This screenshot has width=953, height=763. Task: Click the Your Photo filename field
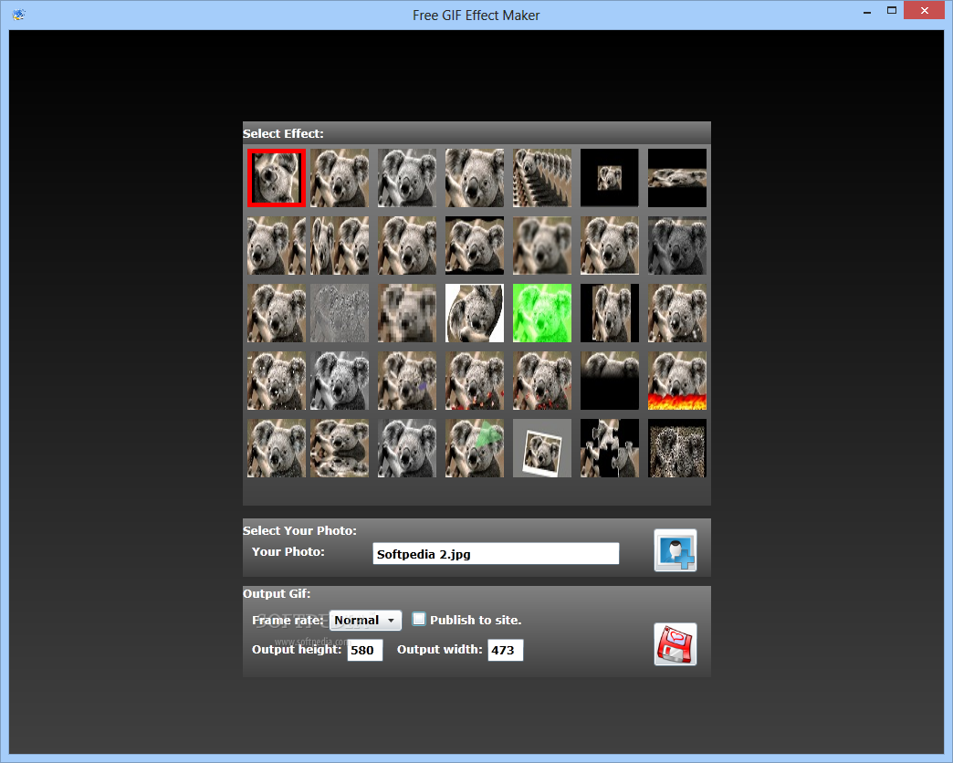[496, 553]
